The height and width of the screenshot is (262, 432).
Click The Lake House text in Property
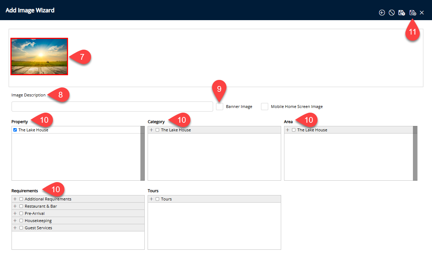[x=33, y=130]
